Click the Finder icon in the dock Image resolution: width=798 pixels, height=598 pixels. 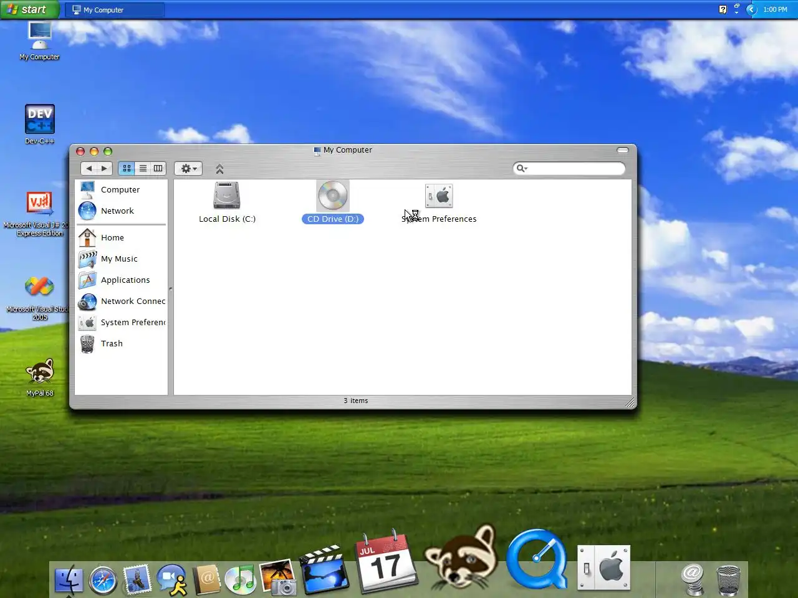[x=69, y=580]
